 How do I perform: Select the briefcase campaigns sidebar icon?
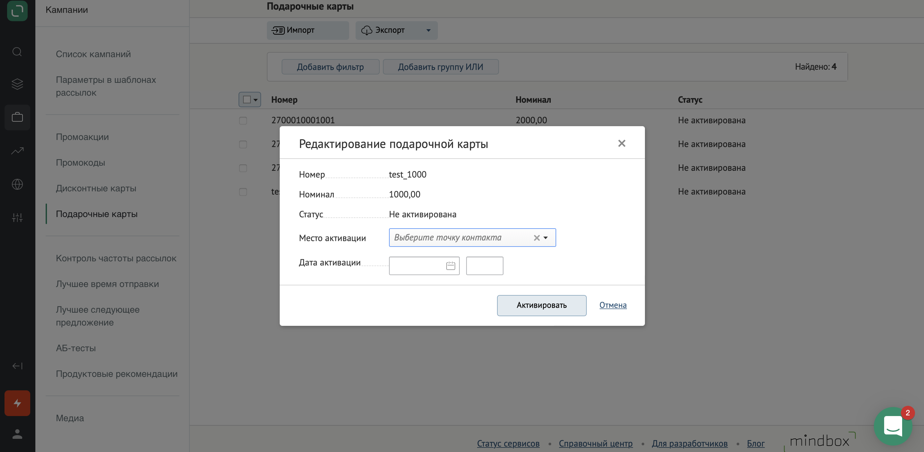17,117
